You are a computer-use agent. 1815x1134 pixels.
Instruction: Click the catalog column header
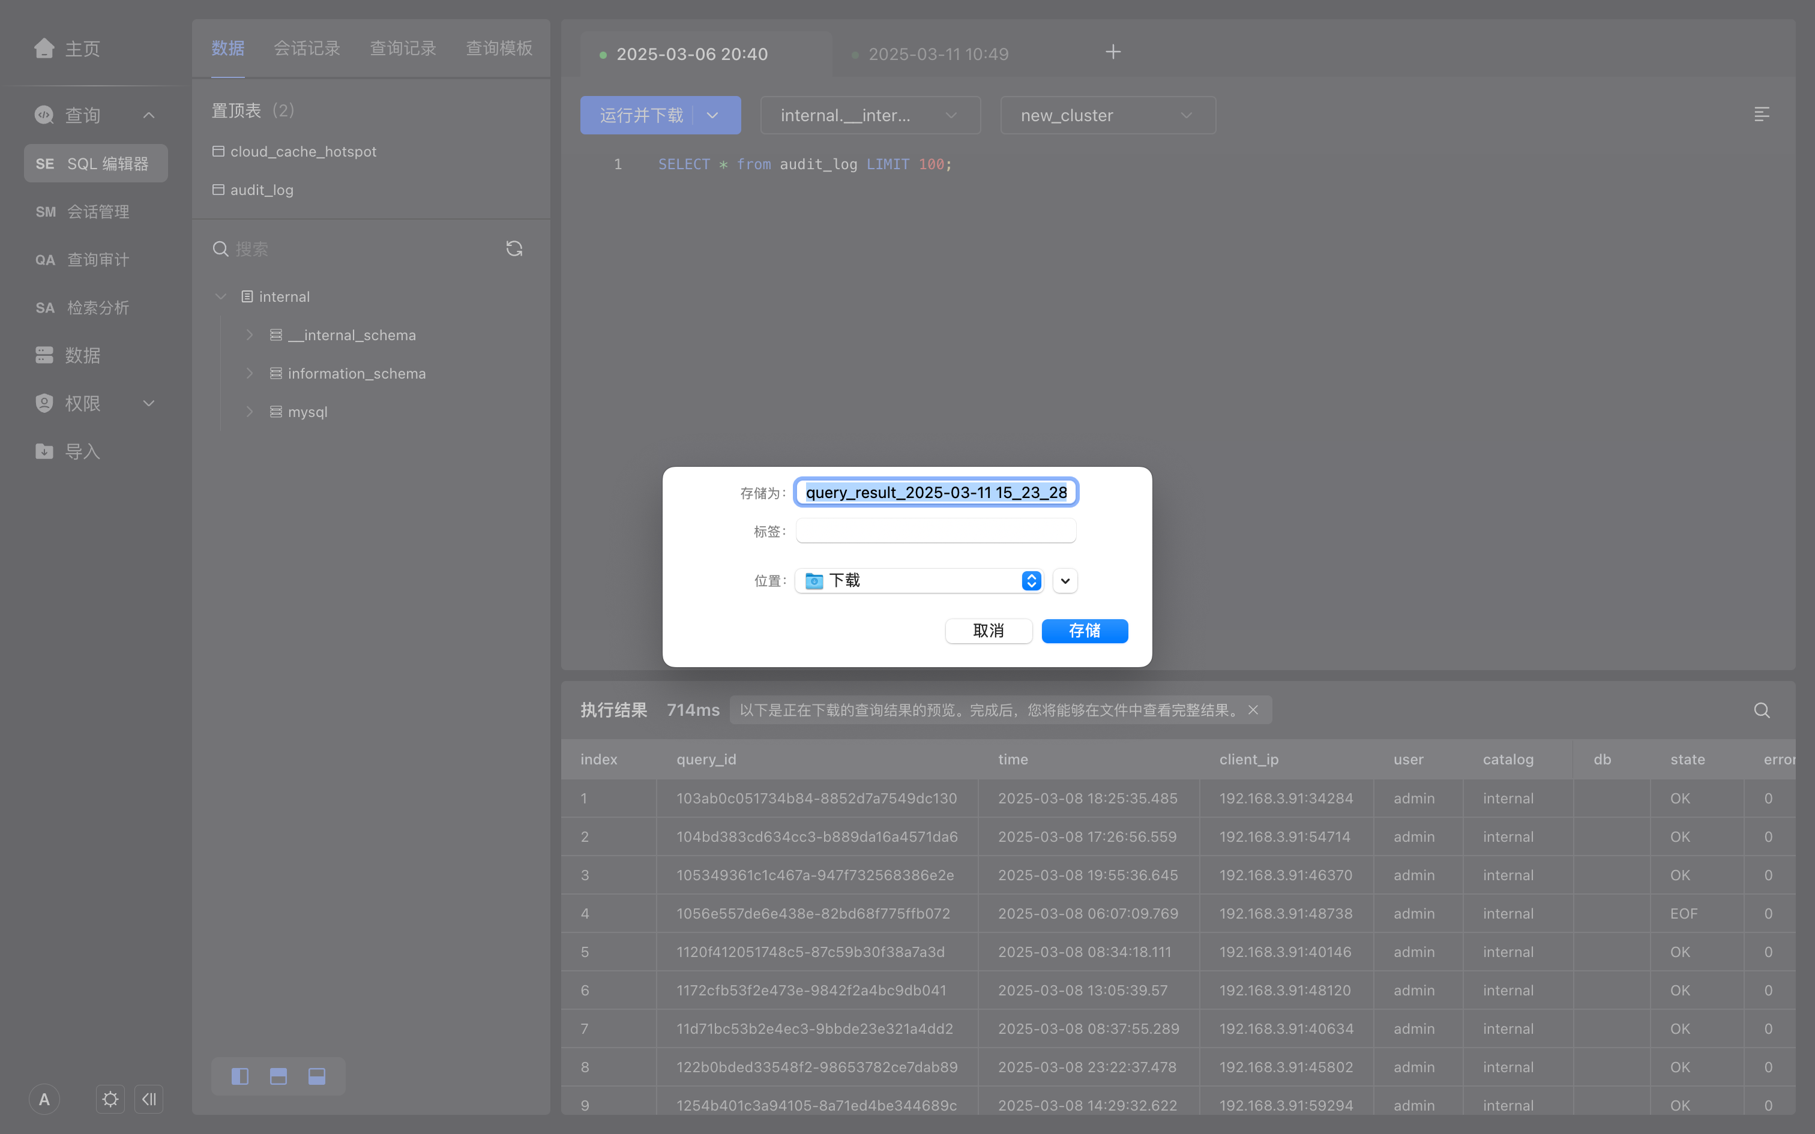1508,760
